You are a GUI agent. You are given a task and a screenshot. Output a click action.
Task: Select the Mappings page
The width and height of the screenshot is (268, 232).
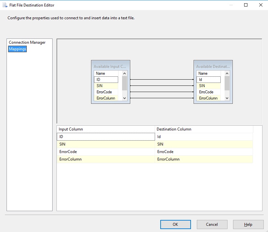tap(17, 49)
